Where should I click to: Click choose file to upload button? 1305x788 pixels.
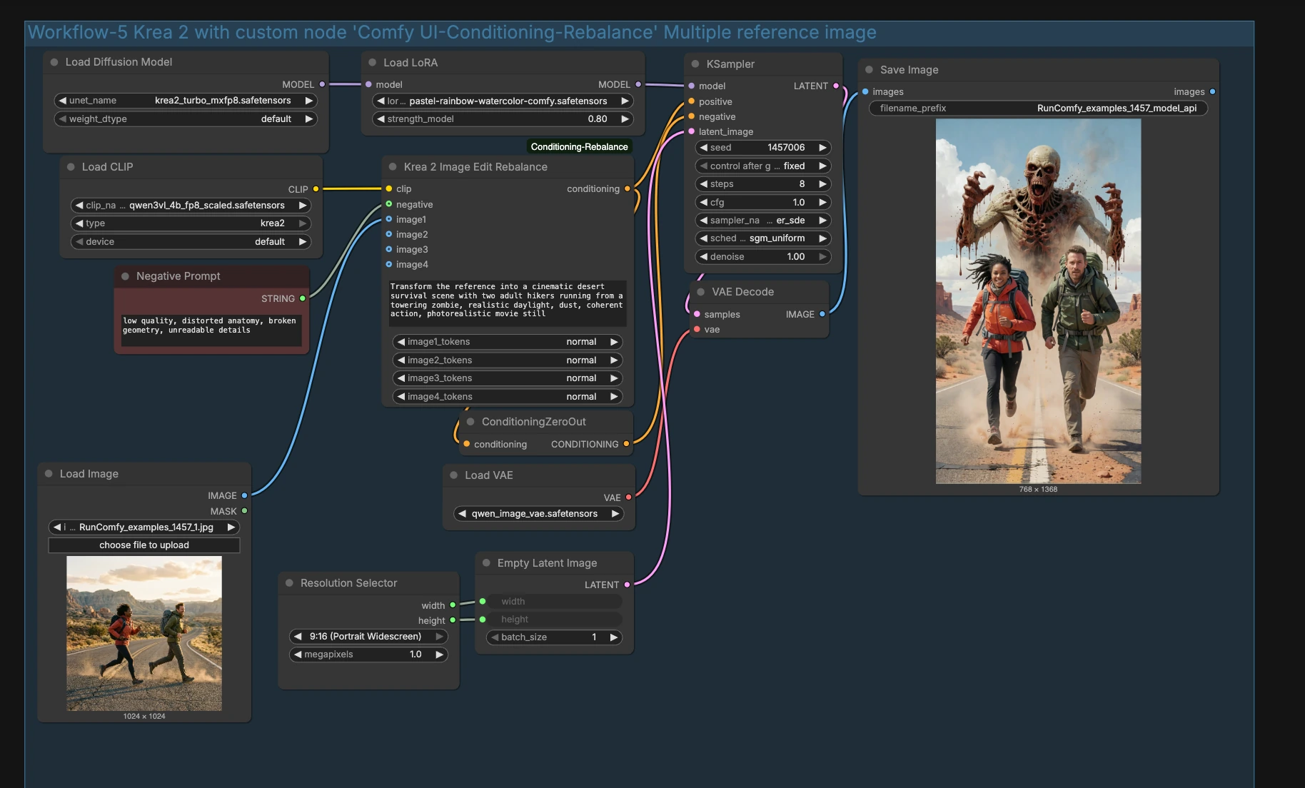[144, 545]
